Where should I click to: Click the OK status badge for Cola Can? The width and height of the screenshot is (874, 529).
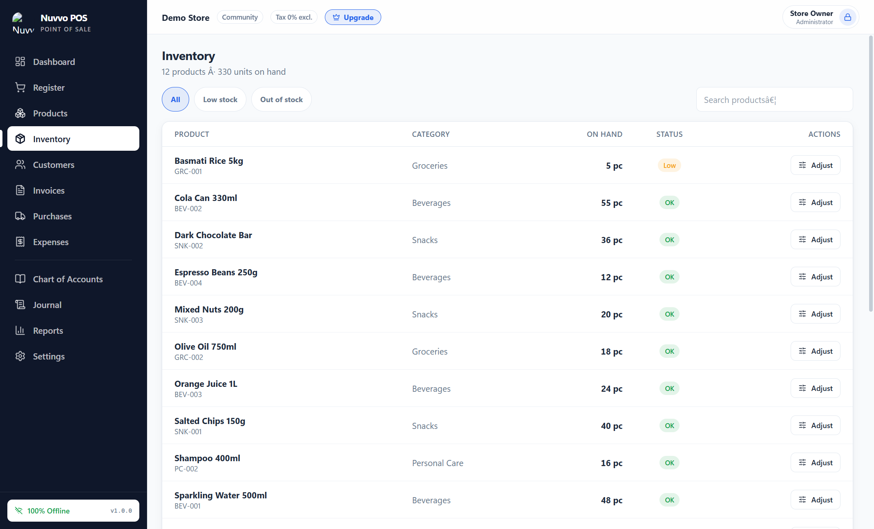669,203
